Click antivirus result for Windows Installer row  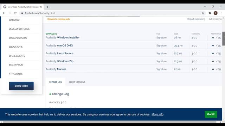(217, 37)
